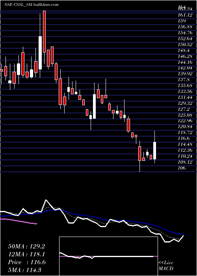Image resolution: width=197 pixels, height=276 pixels.
Task: Click the '5MA : 114.3' readout
Action: (x=24, y=270)
